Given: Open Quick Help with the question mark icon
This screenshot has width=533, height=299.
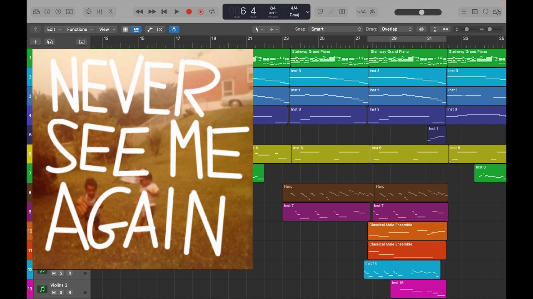Looking at the screenshot, I should [x=58, y=12].
